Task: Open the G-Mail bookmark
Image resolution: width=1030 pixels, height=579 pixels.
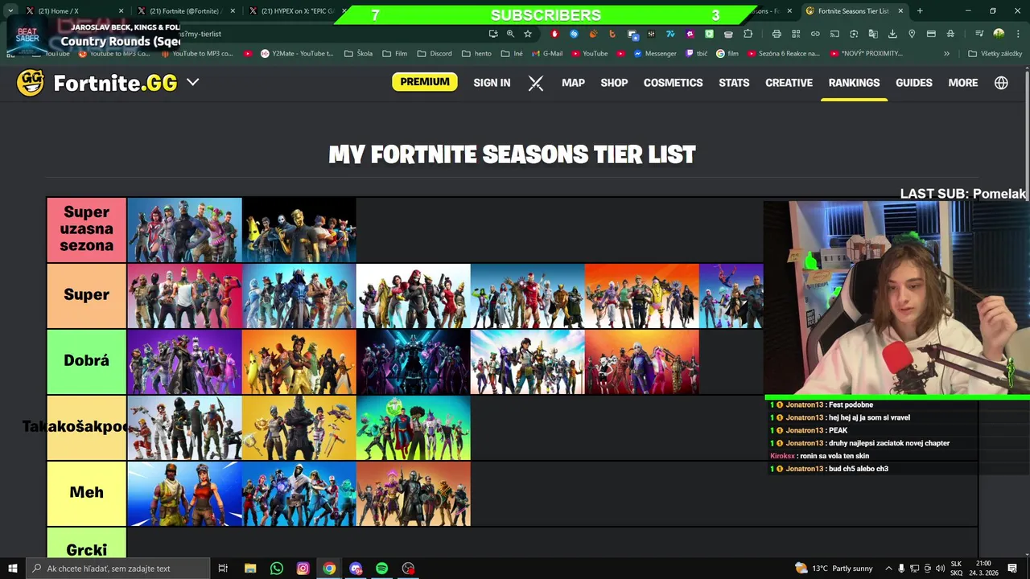Action: pos(546,54)
